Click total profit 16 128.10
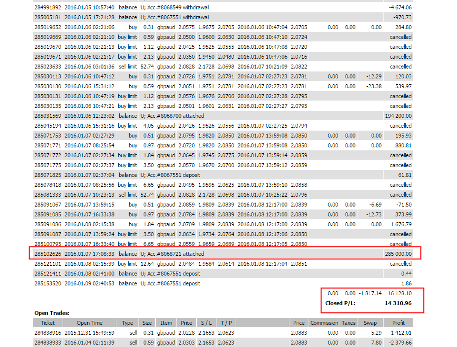Screen dimensions: 457x347 pyautogui.click(x=400, y=294)
